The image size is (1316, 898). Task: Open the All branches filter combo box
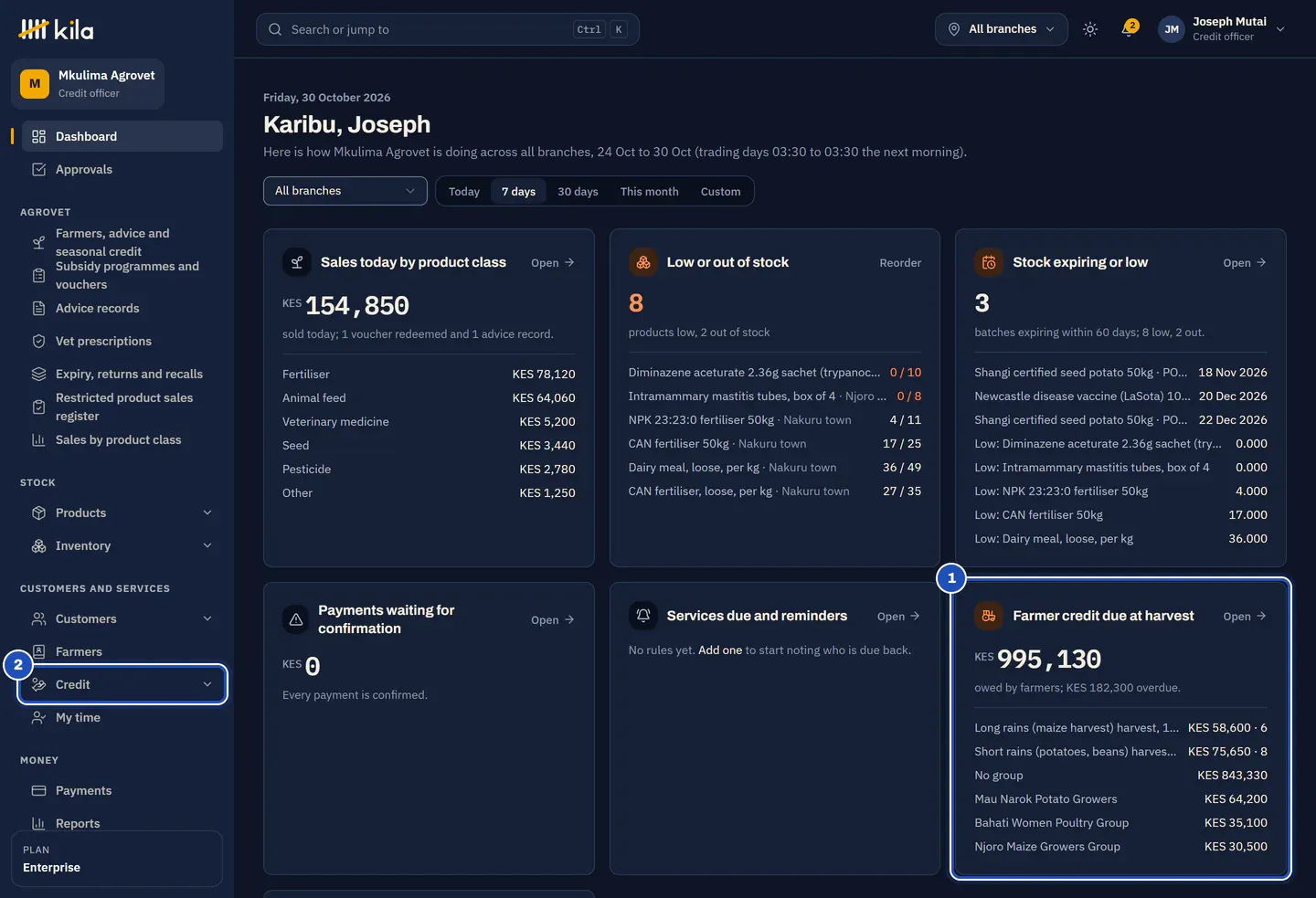(345, 191)
